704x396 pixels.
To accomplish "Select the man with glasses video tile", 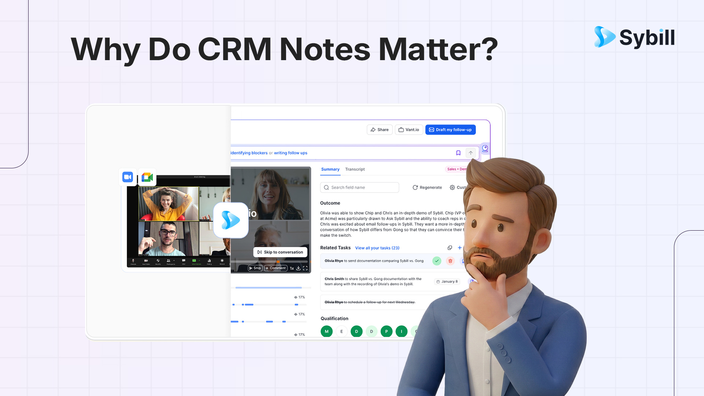I will [x=169, y=238].
